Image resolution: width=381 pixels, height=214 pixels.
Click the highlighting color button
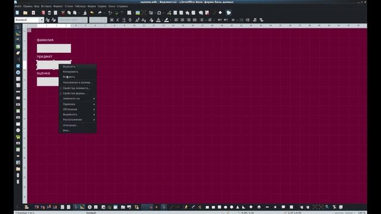pos(167,20)
